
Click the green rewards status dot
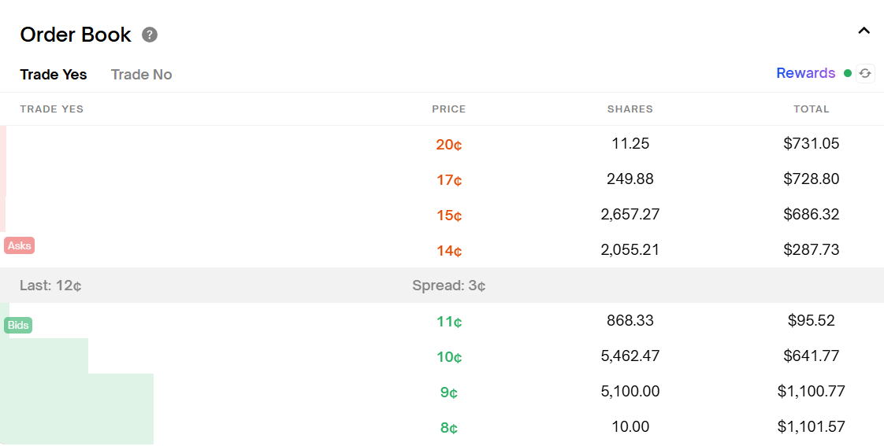tap(848, 73)
